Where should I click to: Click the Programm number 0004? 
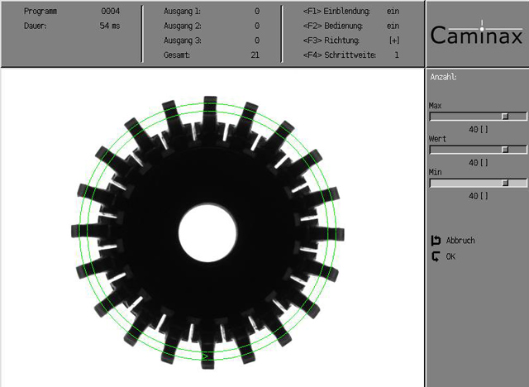[x=111, y=12]
